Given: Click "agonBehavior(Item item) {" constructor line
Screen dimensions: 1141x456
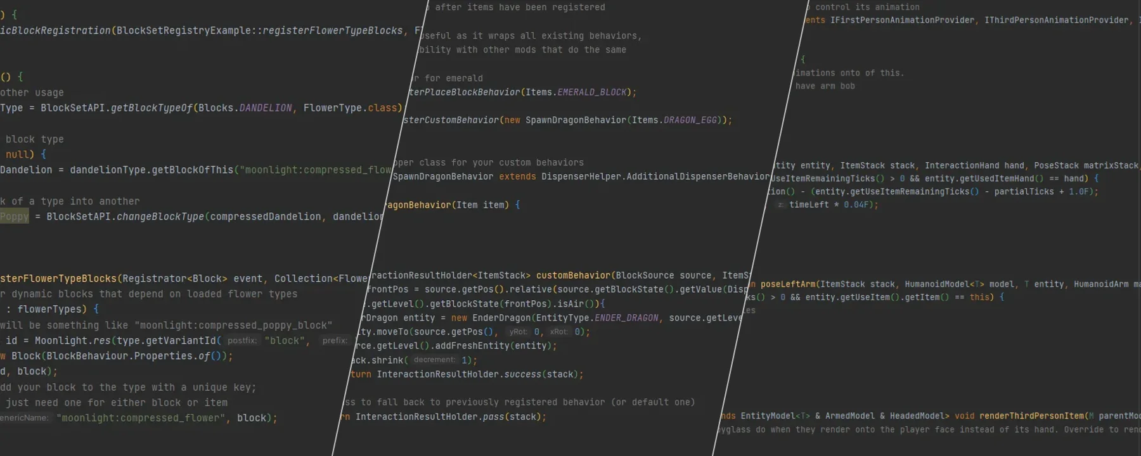Looking at the screenshot, I should (453, 205).
